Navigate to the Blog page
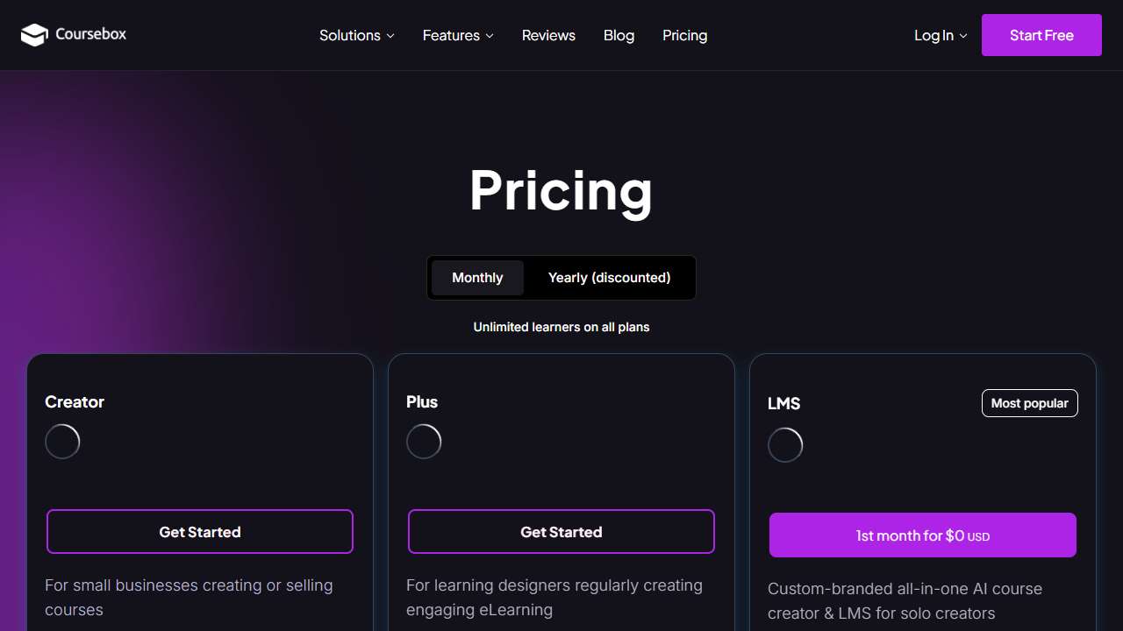Image resolution: width=1123 pixels, height=631 pixels. point(619,35)
